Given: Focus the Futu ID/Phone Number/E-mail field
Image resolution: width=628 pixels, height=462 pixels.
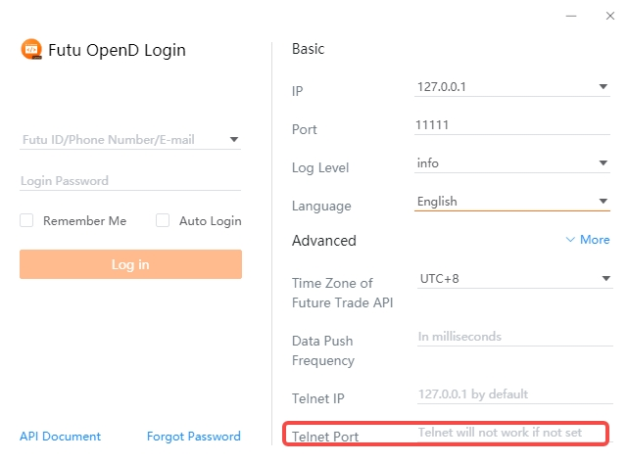Looking at the screenshot, I should click(x=118, y=140).
